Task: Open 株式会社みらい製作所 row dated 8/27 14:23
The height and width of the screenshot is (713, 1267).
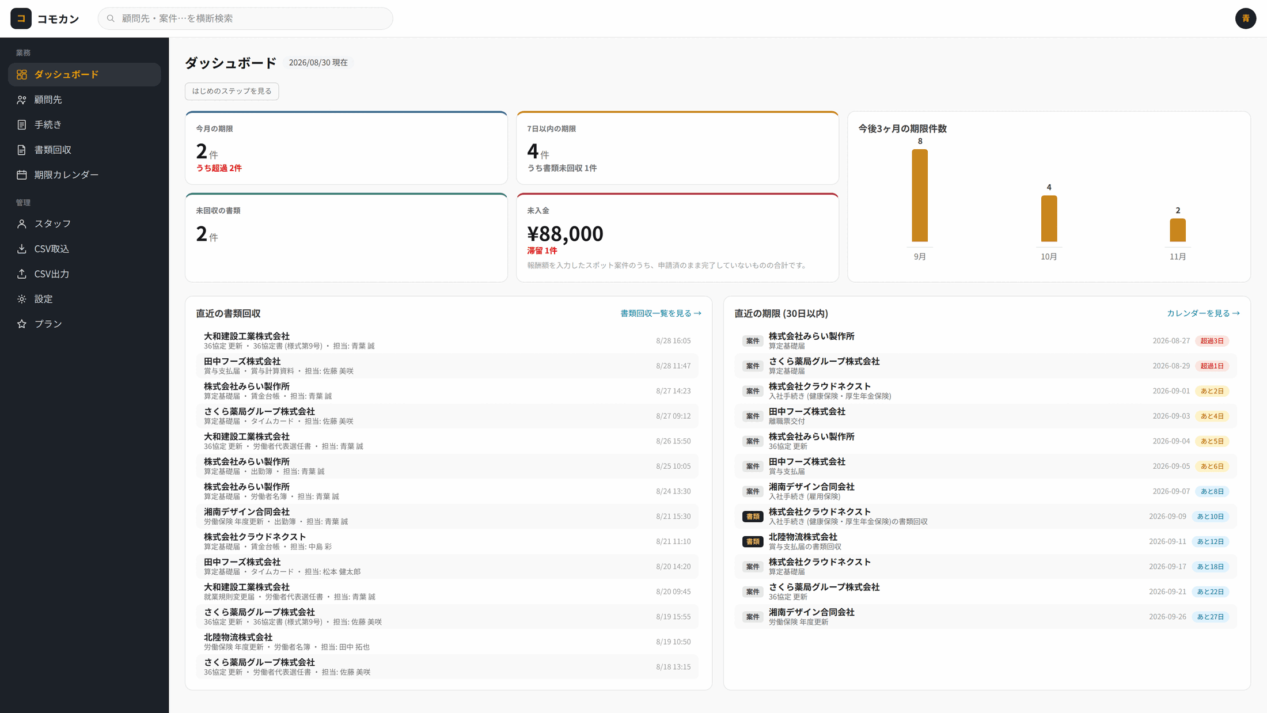Action: (x=447, y=390)
